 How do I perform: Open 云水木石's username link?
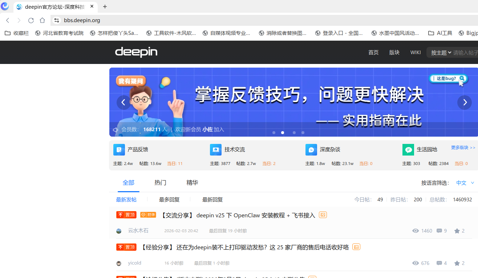(138, 231)
